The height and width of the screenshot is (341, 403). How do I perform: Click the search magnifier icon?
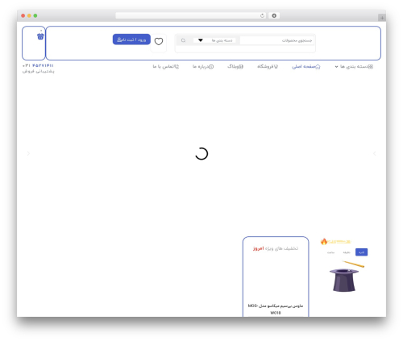click(x=183, y=40)
